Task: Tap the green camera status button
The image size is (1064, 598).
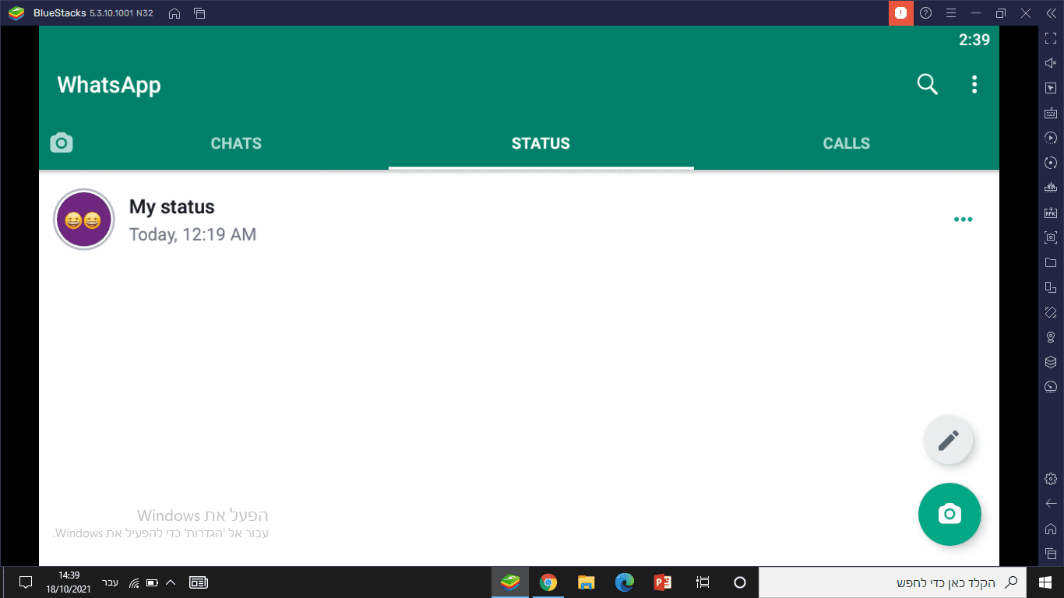Action: [949, 514]
